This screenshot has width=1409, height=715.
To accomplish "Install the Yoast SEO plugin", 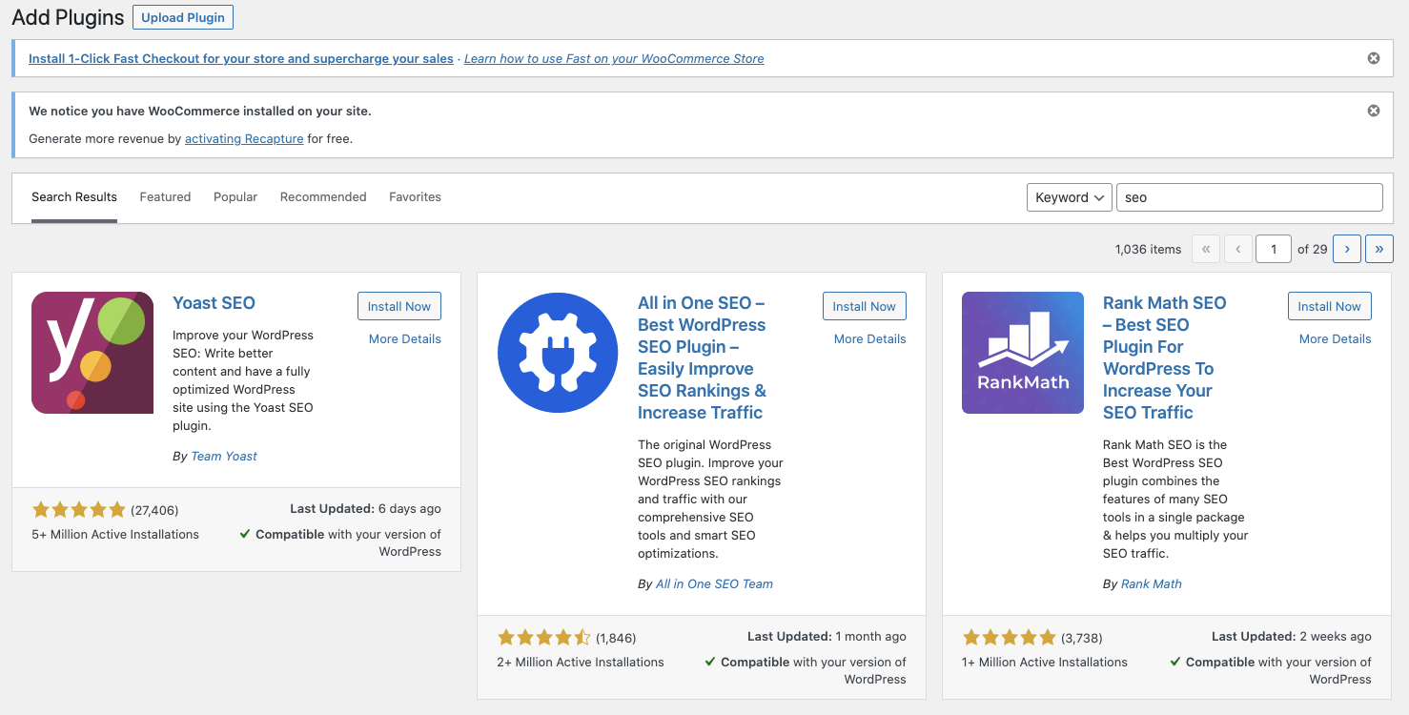I will pyautogui.click(x=399, y=306).
